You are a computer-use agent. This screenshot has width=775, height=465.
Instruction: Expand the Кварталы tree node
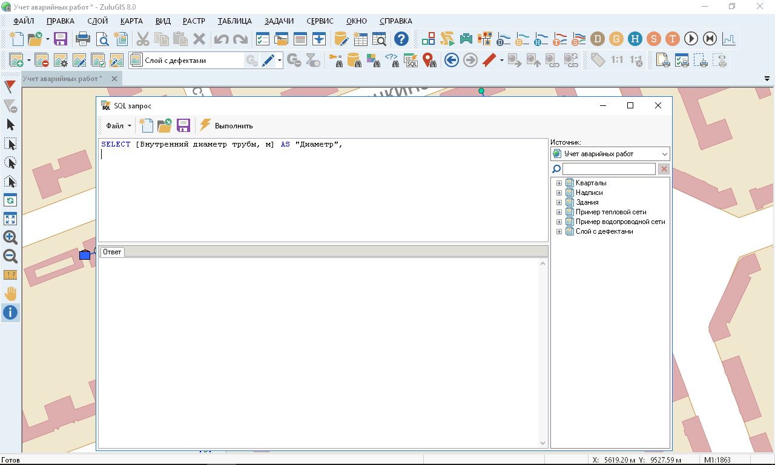pyautogui.click(x=559, y=183)
